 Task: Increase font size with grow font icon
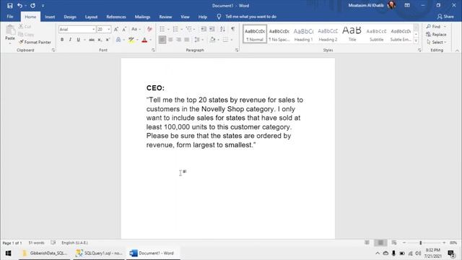click(x=116, y=29)
